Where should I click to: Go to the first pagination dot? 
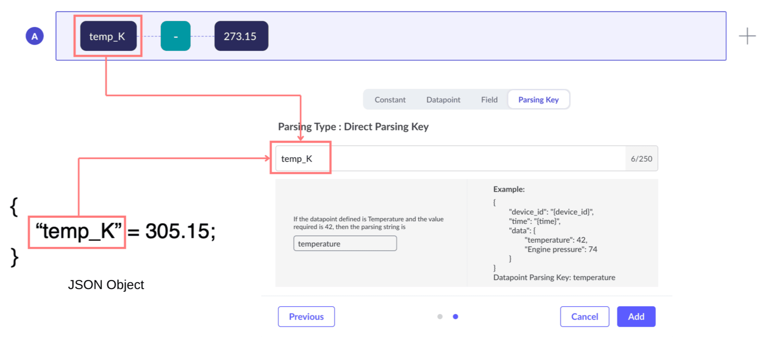coord(440,316)
